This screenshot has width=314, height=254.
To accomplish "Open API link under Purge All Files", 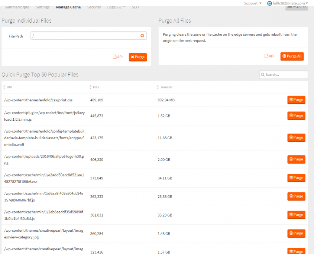I will (x=269, y=56).
